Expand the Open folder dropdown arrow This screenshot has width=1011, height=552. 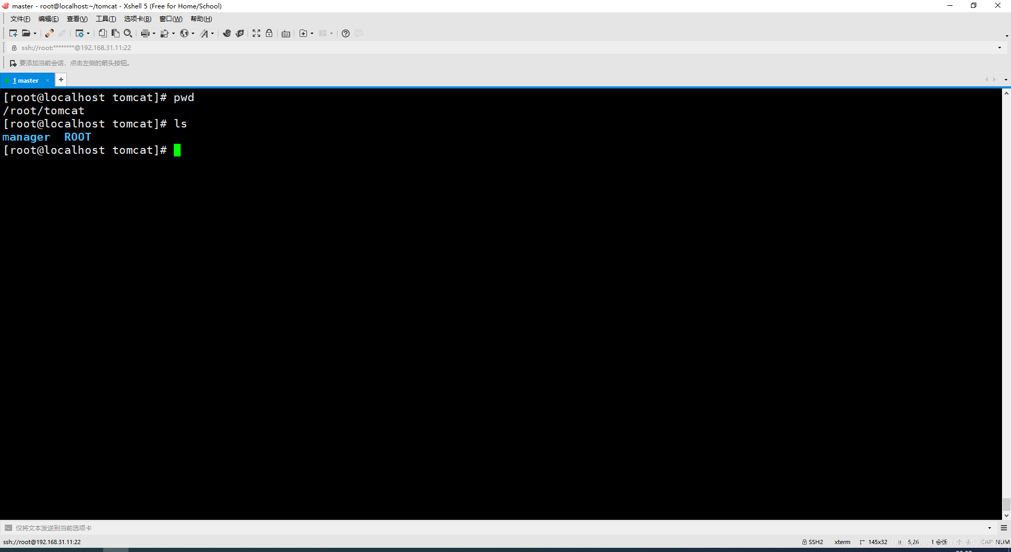pyautogui.click(x=35, y=33)
